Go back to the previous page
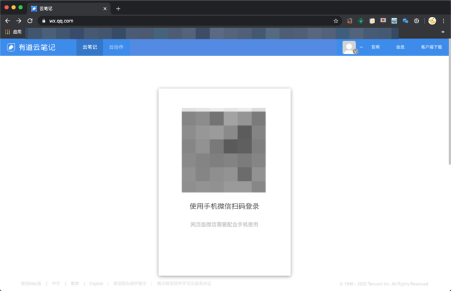 (x=8, y=21)
